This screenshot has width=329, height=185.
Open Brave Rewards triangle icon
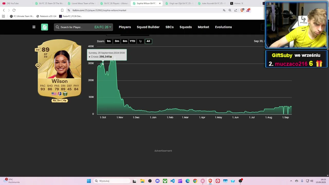click(248, 10)
